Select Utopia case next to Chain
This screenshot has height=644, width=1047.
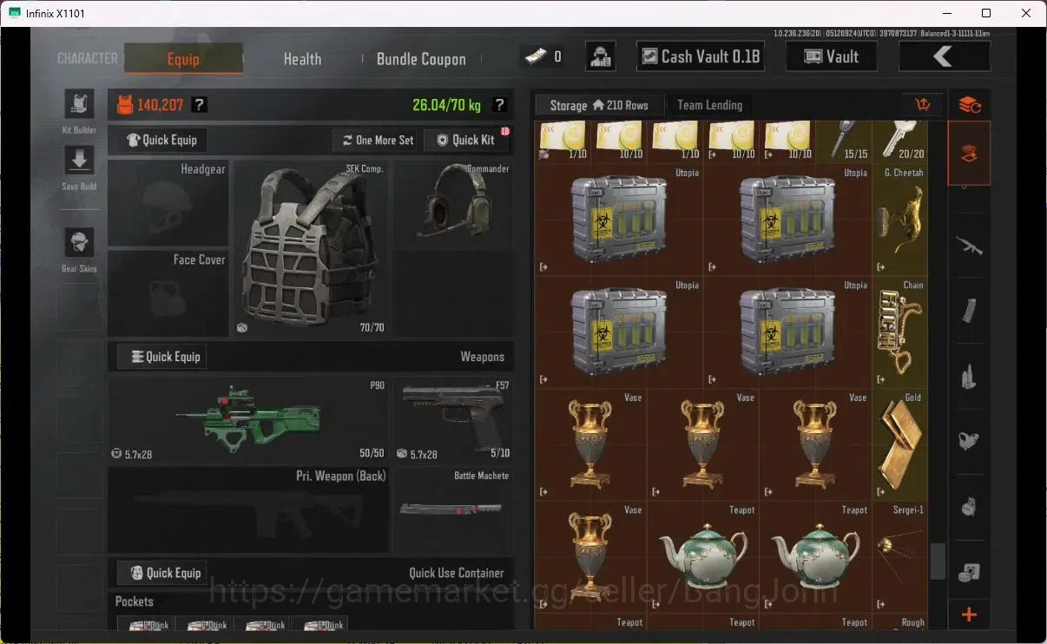788,332
